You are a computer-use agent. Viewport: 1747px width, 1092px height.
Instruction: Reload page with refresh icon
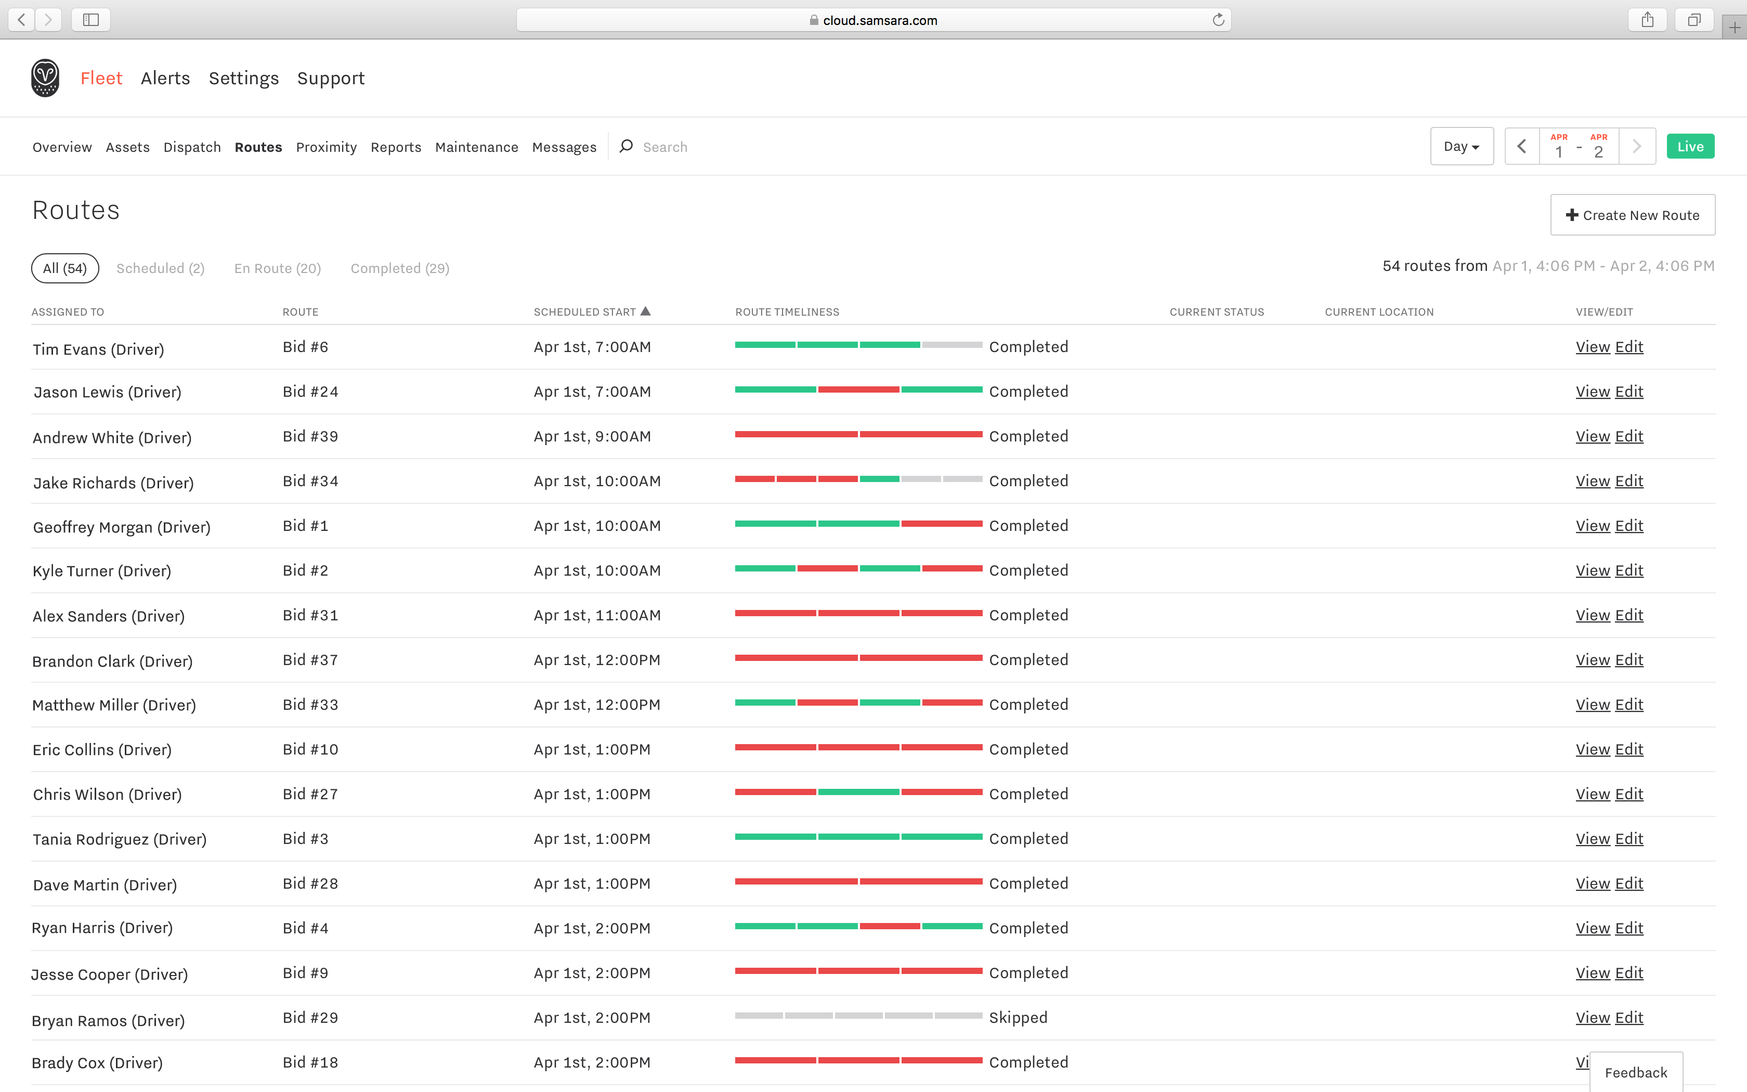[x=1219, y=20]
